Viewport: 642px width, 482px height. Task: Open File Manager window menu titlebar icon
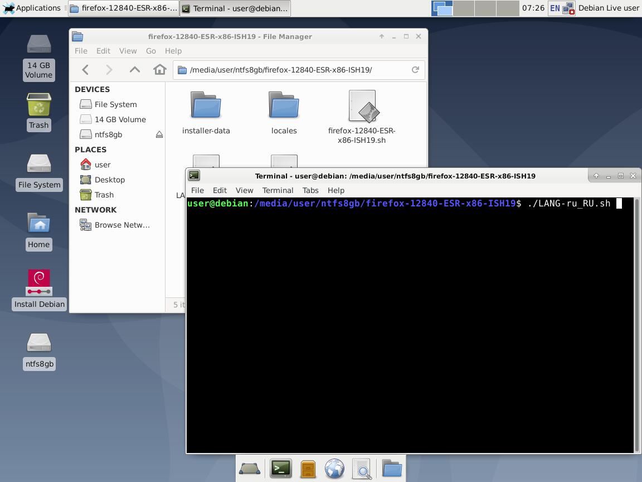point(78,36)
